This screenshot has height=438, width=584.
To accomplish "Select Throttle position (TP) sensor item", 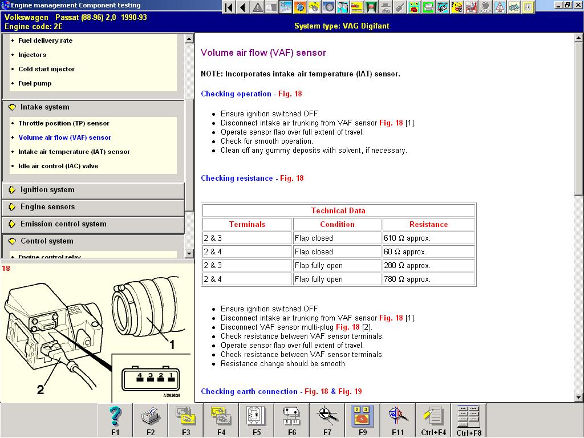I will [64, 123].
